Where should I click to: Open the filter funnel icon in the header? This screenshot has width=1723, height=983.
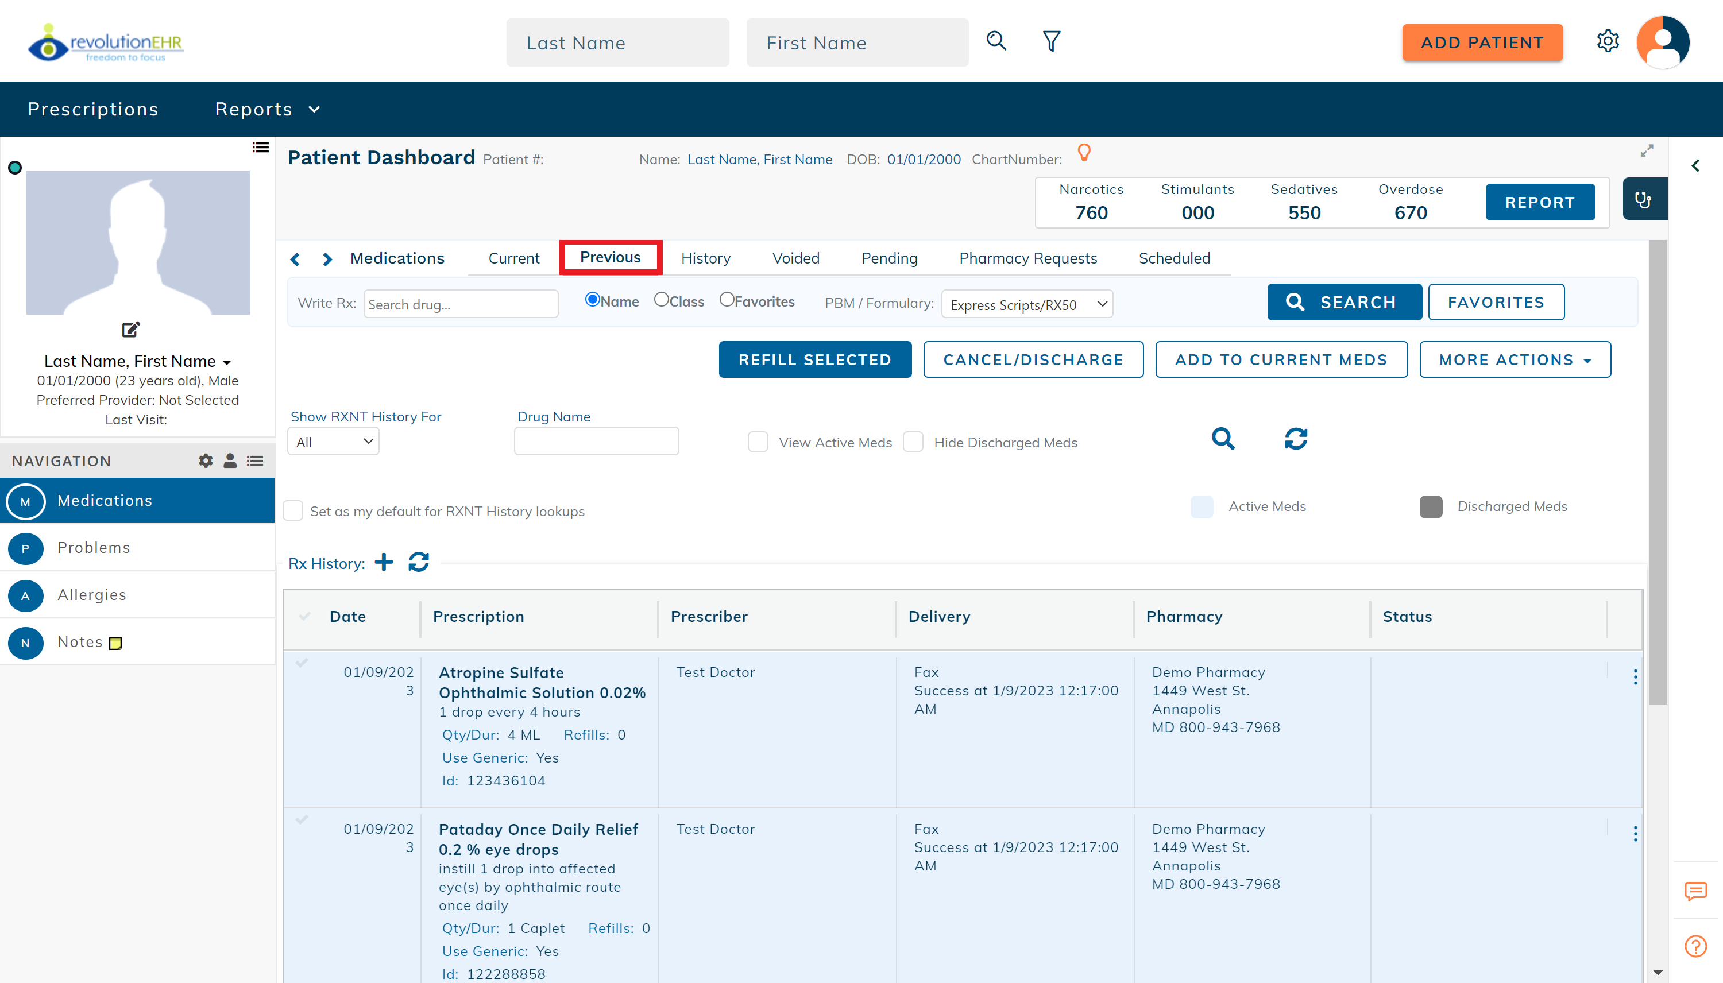1050,41
